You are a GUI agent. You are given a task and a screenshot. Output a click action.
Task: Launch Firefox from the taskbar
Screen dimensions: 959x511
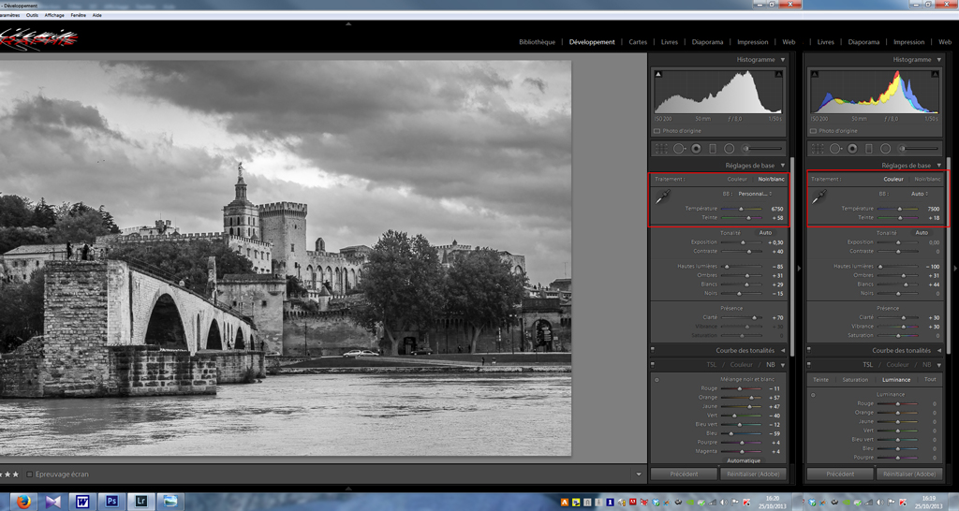click(23, 502)
